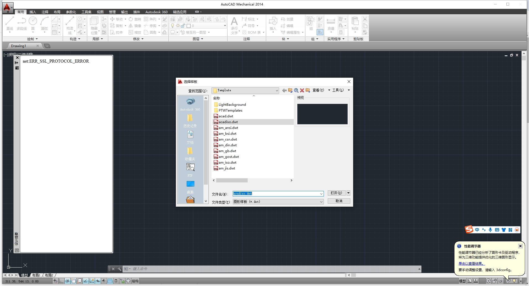Click the Search the Web icon
Screen dimensions: 529x286
pyautogui.click(x=296, y=90)
